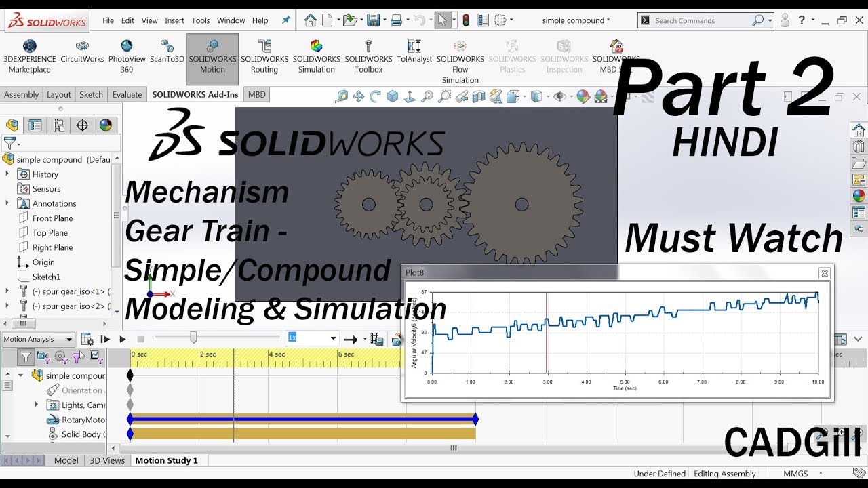Save the document with the floppy icon
Image resolution: width=868 pixels, height=488 pixels.
pyautogui.click(x=372, y=20)
